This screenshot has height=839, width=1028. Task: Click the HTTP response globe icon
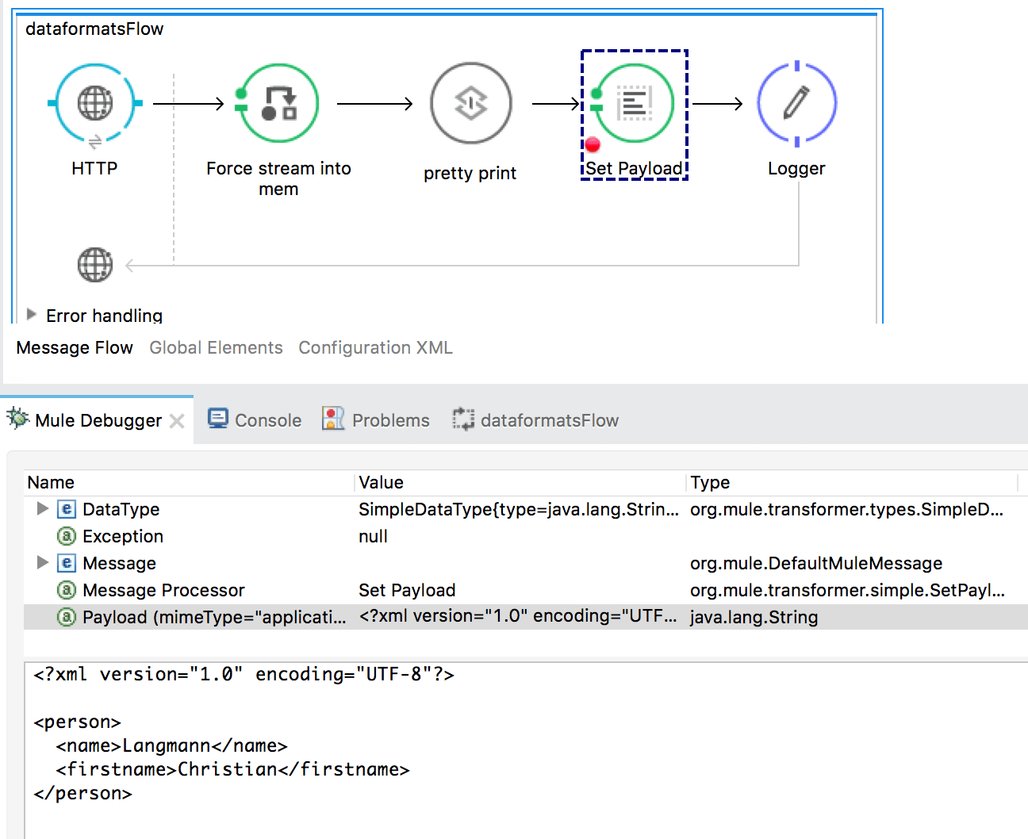(94, 265)
